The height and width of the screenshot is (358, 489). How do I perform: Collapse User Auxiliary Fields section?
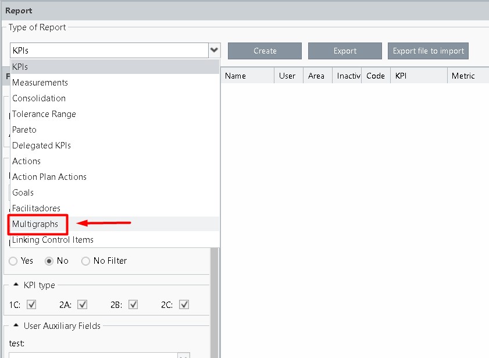coord(15,326)
